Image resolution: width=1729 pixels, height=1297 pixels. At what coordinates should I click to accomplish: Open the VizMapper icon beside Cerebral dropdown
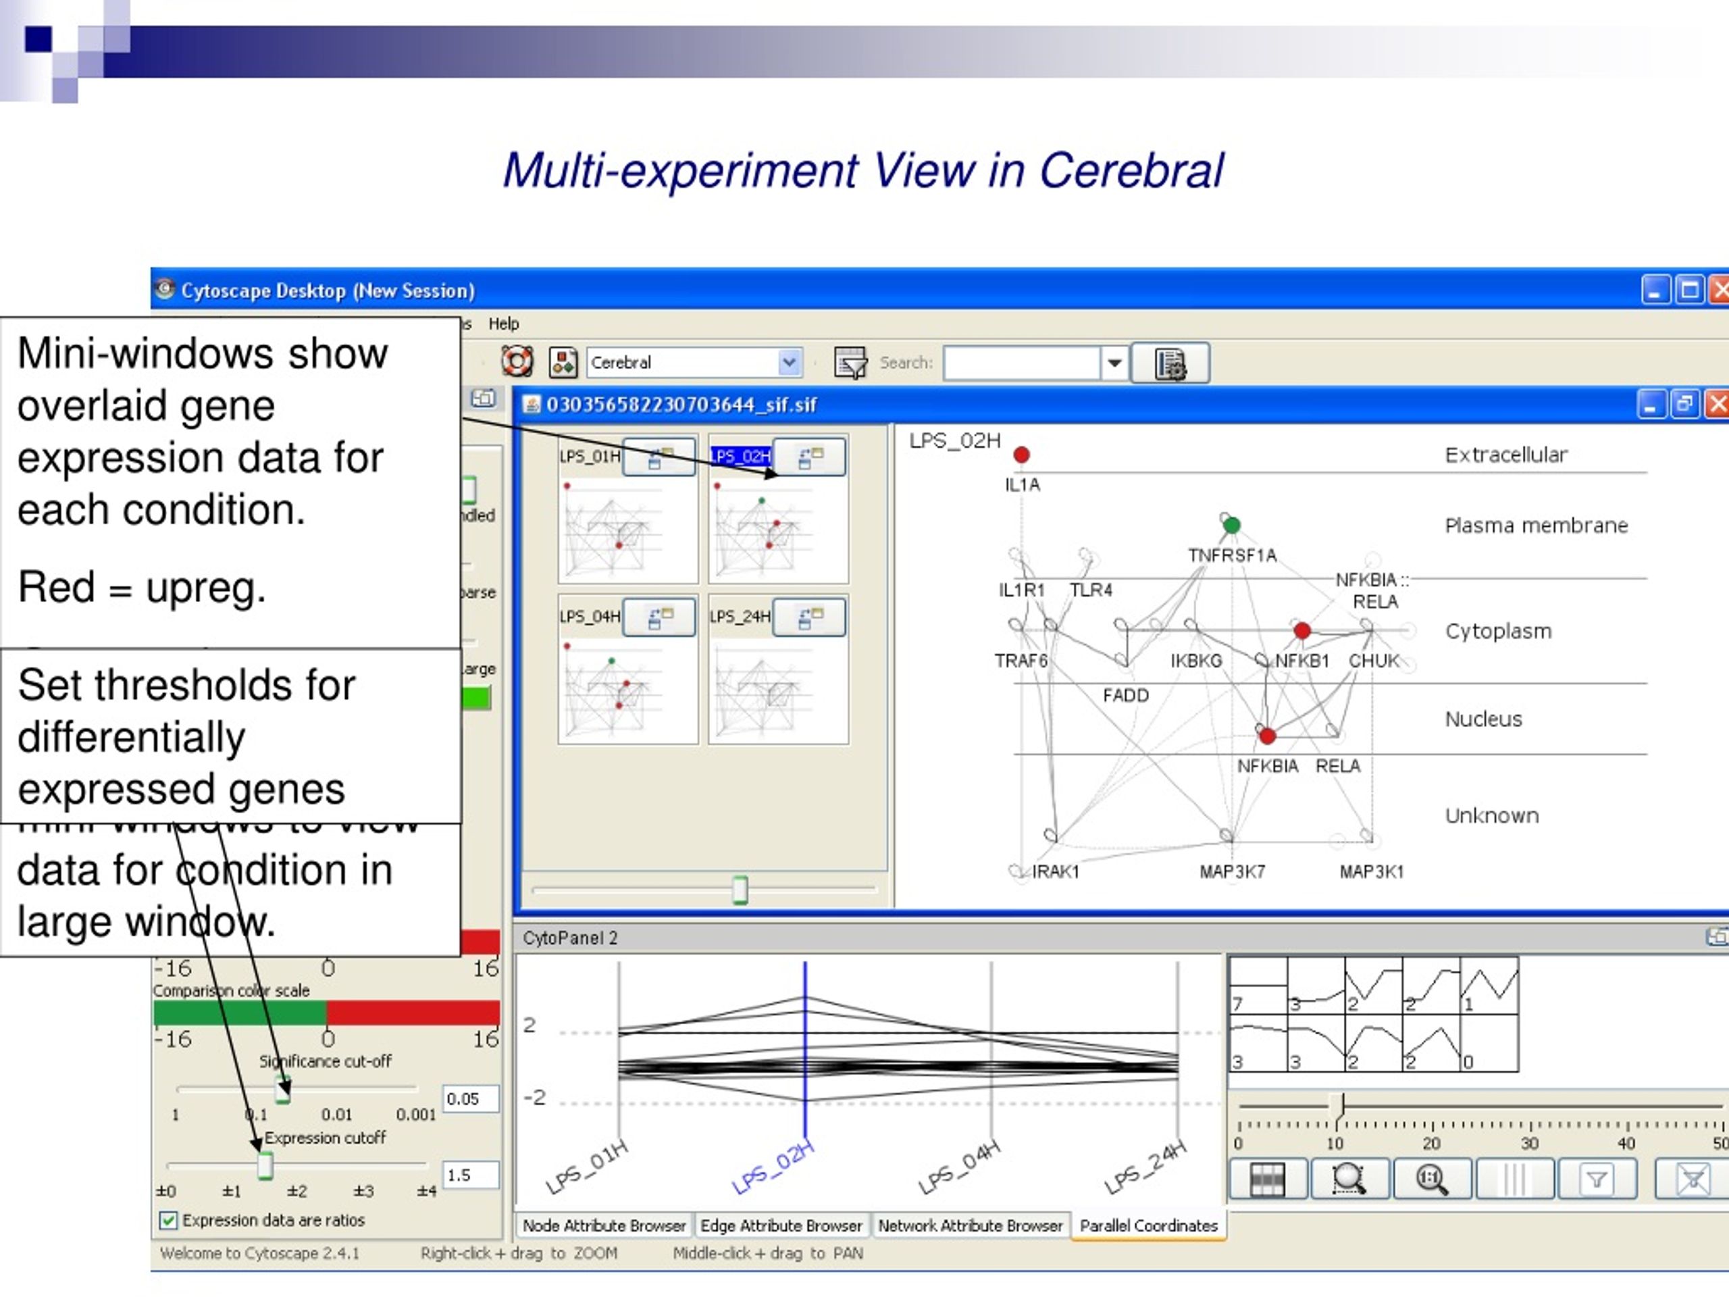coord(563,362)
